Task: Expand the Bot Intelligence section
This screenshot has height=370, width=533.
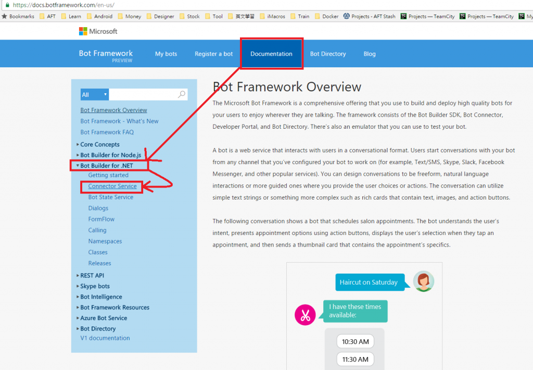Action: 99,297
